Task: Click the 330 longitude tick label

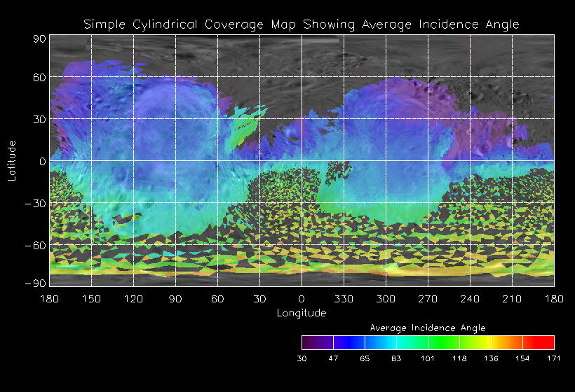Action: tap(344, 299)
